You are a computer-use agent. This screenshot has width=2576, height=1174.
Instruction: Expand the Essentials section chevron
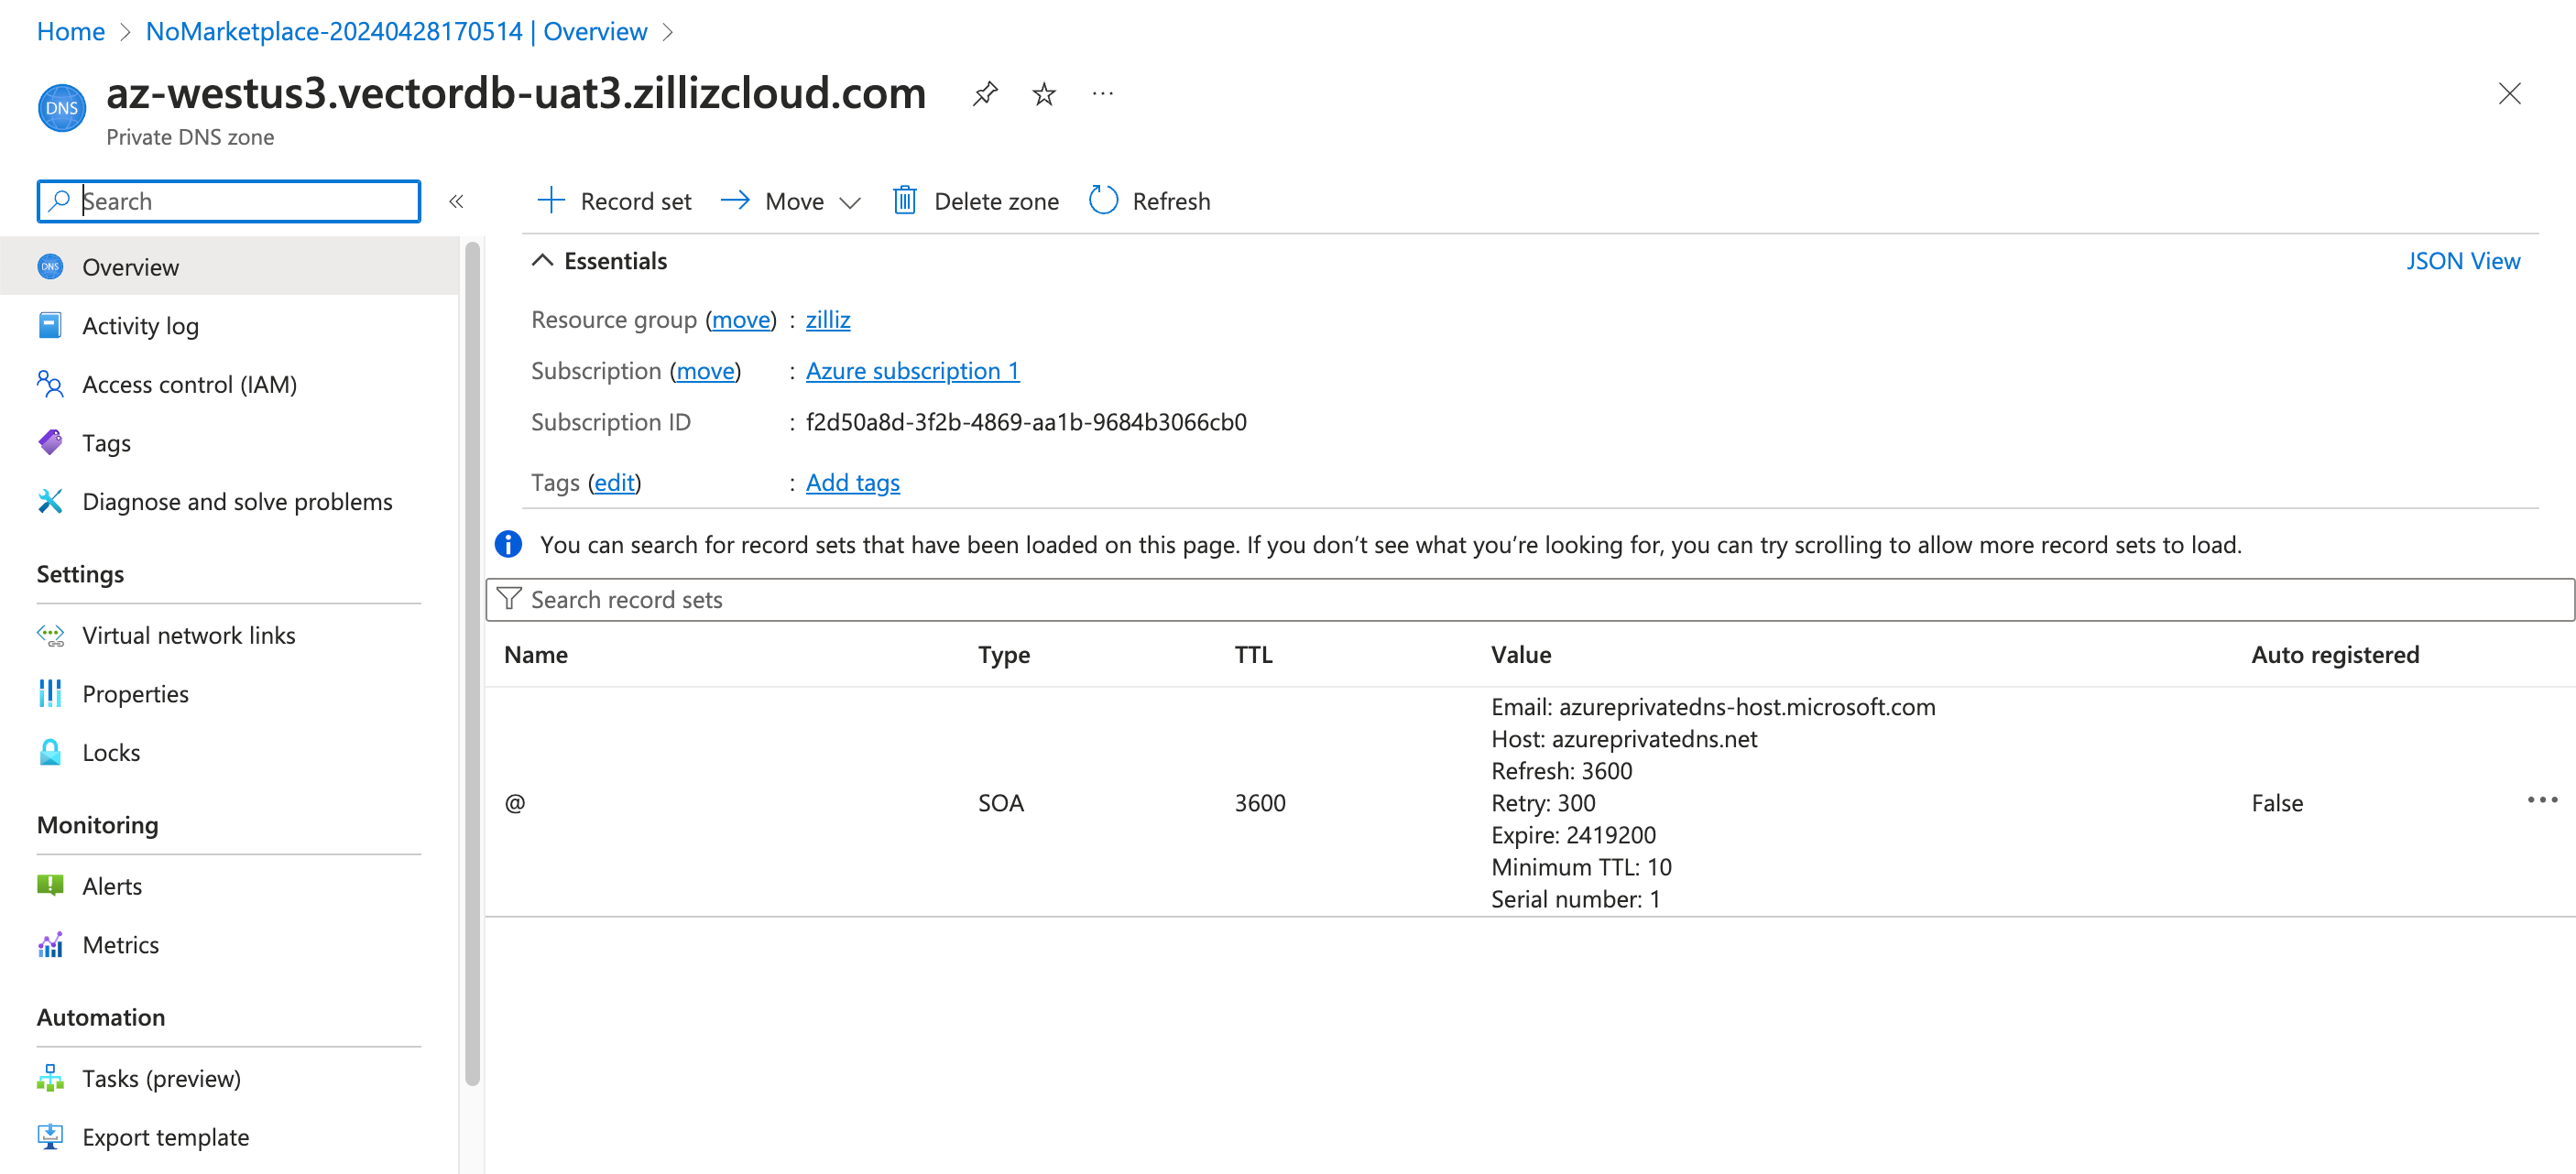(x=540, y=261)
